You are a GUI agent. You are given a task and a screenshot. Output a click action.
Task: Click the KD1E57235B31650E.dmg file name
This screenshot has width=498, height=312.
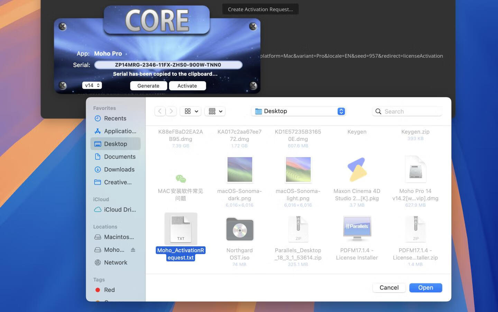coord(298,135)
